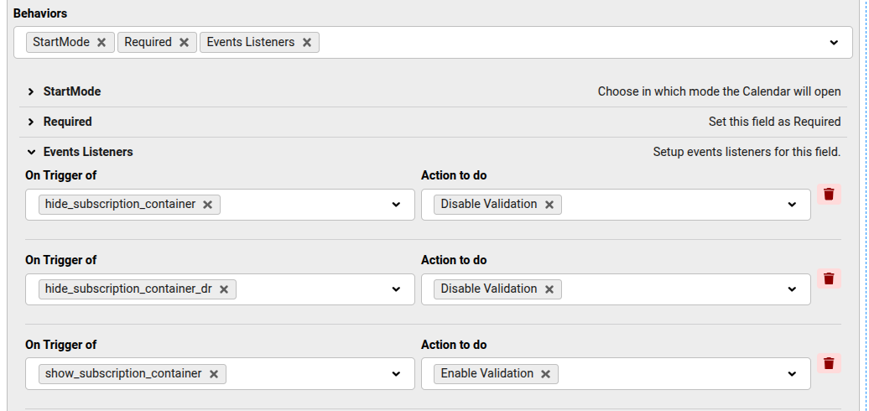
Task: Delete the hide_subscription_container_dr listener row
Action: (x=829, y=279)
